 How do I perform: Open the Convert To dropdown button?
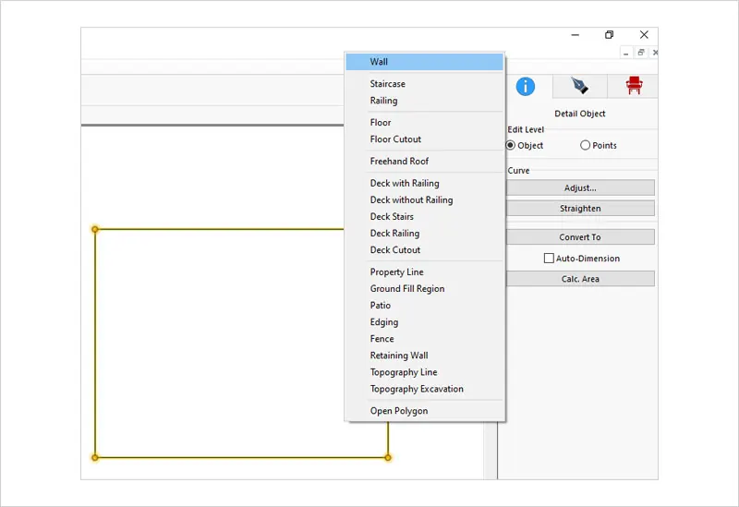pos(580,237)
